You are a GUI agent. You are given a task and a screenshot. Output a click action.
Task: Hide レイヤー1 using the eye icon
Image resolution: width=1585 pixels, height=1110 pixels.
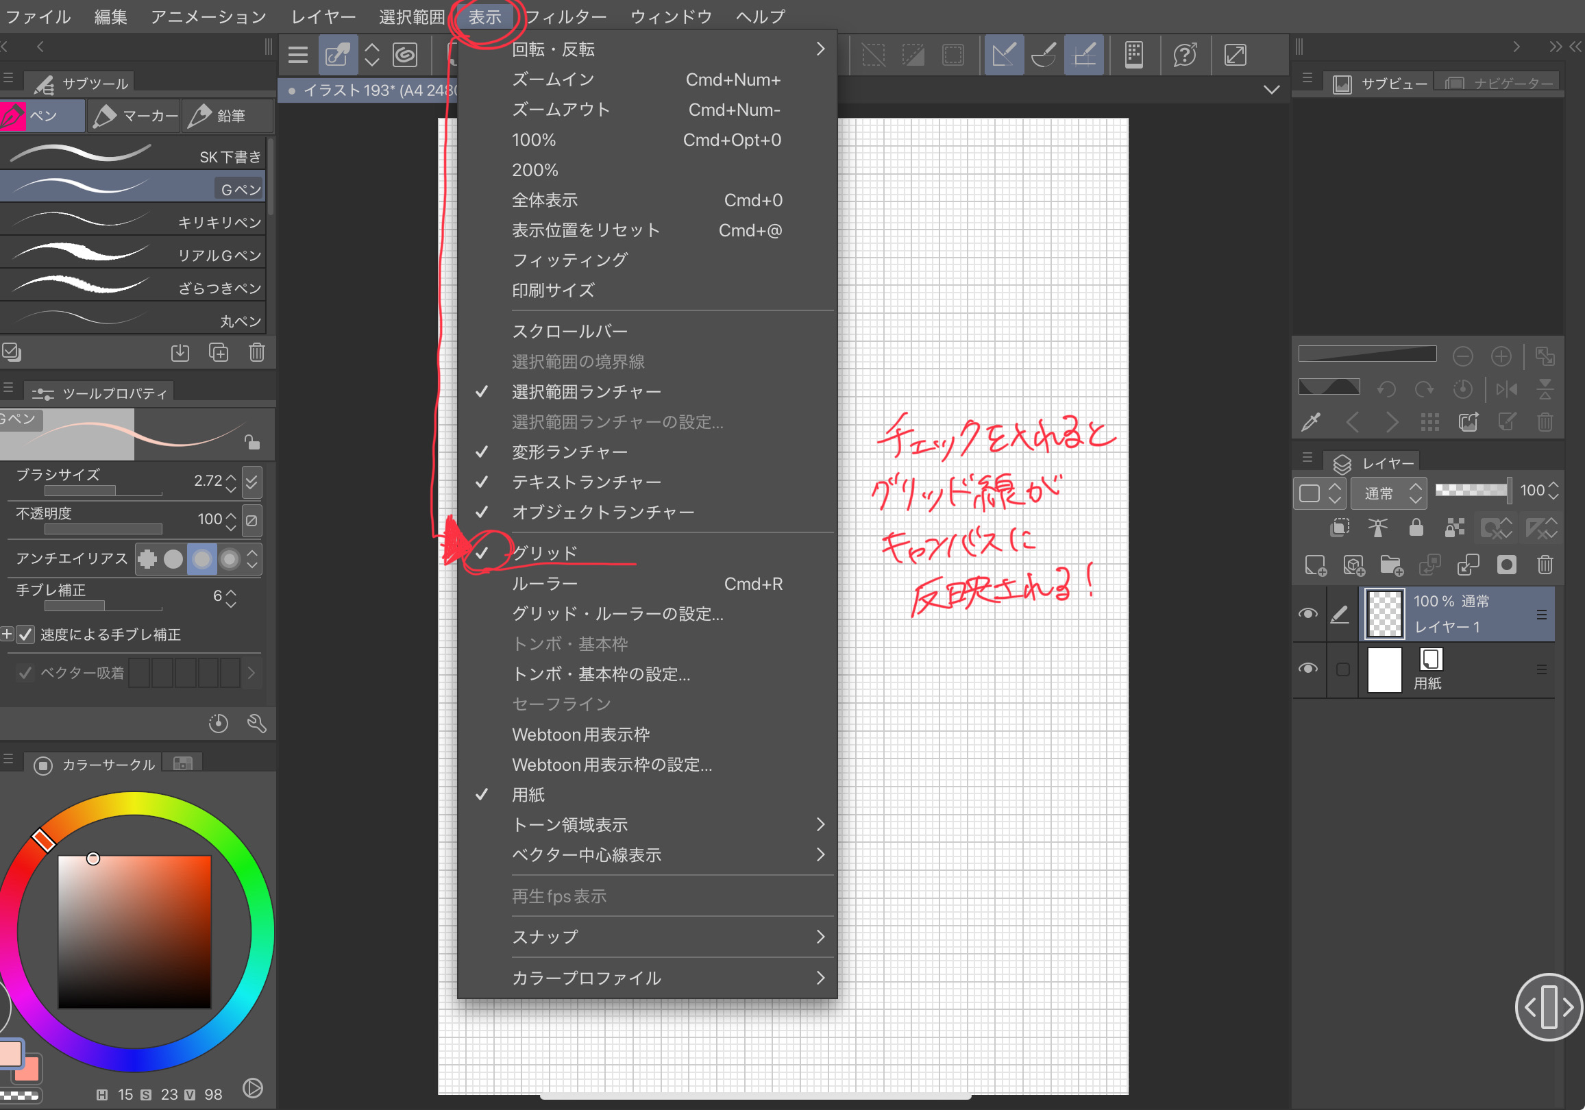tap(1307, 614)
